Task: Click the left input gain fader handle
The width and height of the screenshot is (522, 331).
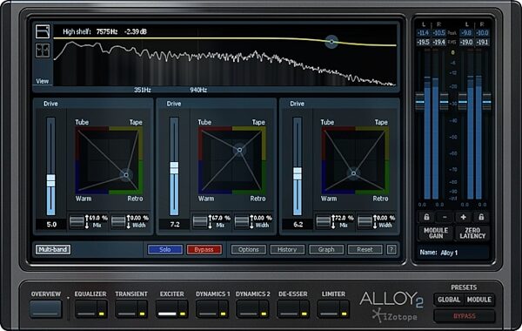Action: [420, 102]
